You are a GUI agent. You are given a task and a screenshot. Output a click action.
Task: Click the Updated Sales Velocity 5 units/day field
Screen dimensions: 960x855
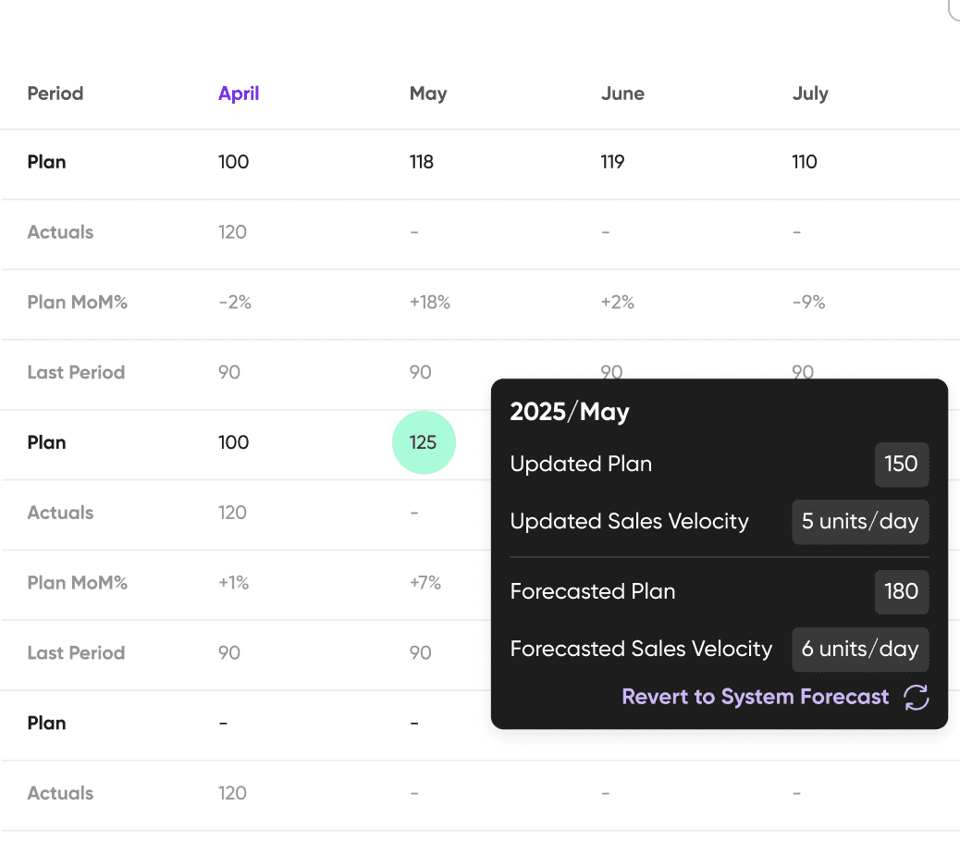coord(860,522)
